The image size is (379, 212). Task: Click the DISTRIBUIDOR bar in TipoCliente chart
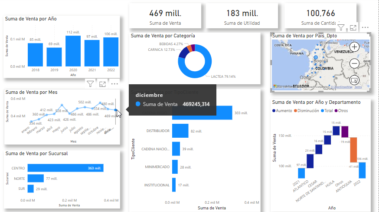point(180,131)
